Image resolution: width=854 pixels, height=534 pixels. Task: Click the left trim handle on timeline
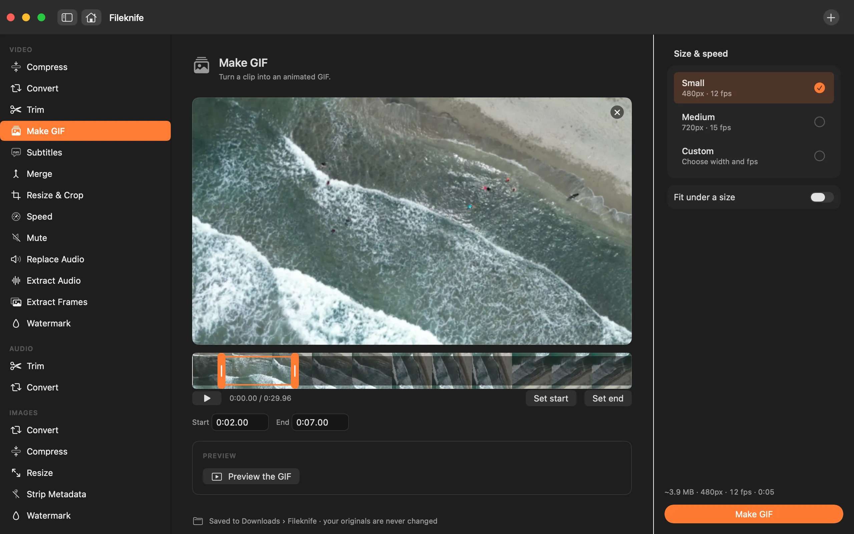point(221,370)
